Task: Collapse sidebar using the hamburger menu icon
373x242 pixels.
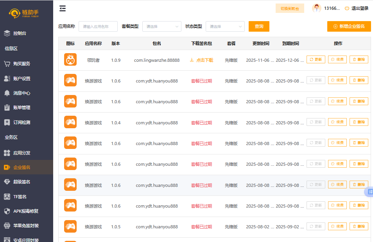Action: [63, 9]
